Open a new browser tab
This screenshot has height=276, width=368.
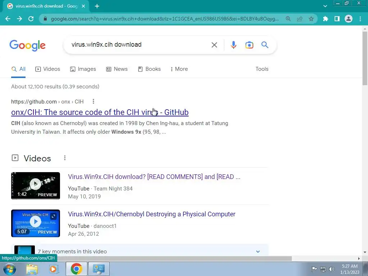tap(97, 6)
